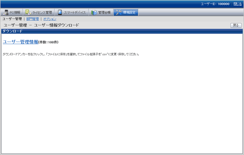Switch to the ライセンス管理 tab
The height and width of the screenshot is (155, 244).
pyautogui.click(x=39, y=12)
